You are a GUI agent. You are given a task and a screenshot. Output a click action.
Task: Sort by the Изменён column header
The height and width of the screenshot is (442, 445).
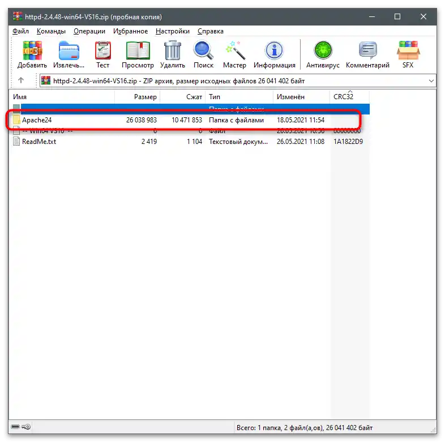coord(302,97)
